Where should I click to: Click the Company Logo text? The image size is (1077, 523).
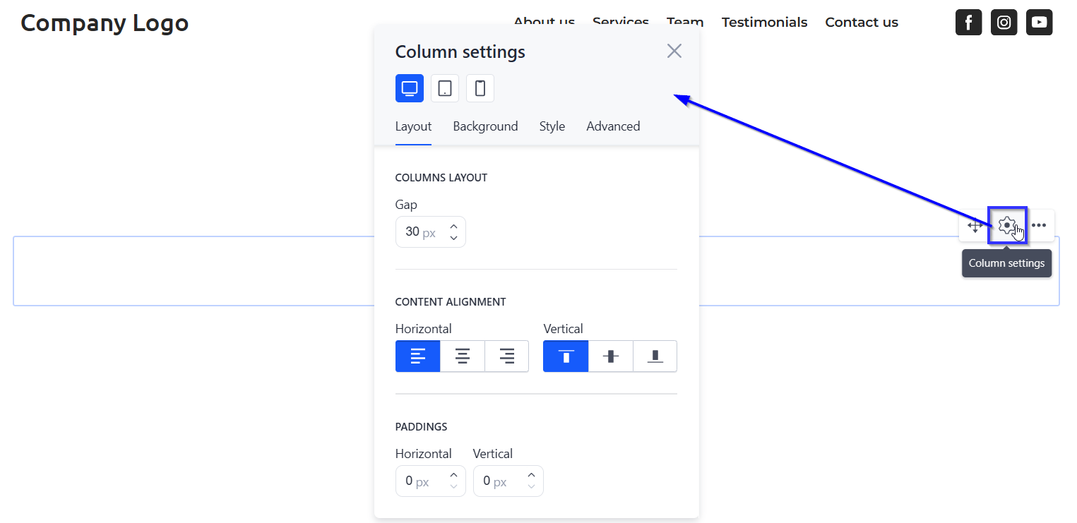(x=105, y=23)
